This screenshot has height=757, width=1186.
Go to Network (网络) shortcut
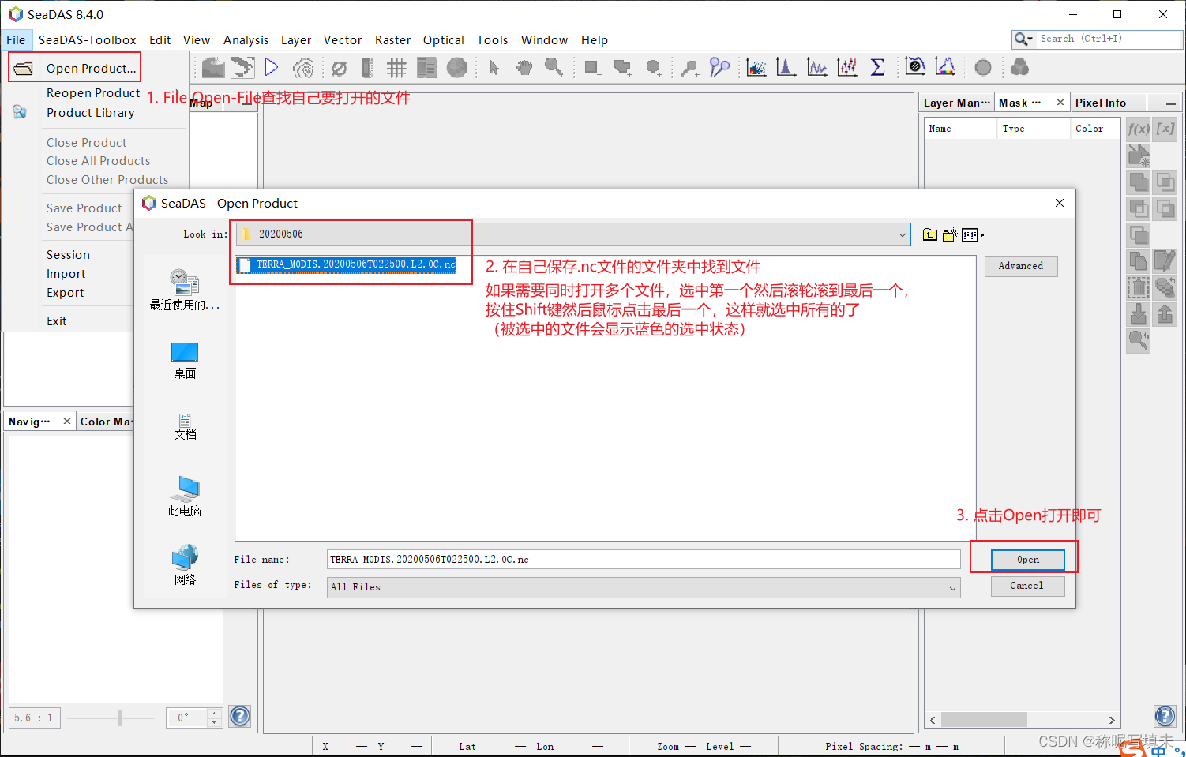pos(185,565)
